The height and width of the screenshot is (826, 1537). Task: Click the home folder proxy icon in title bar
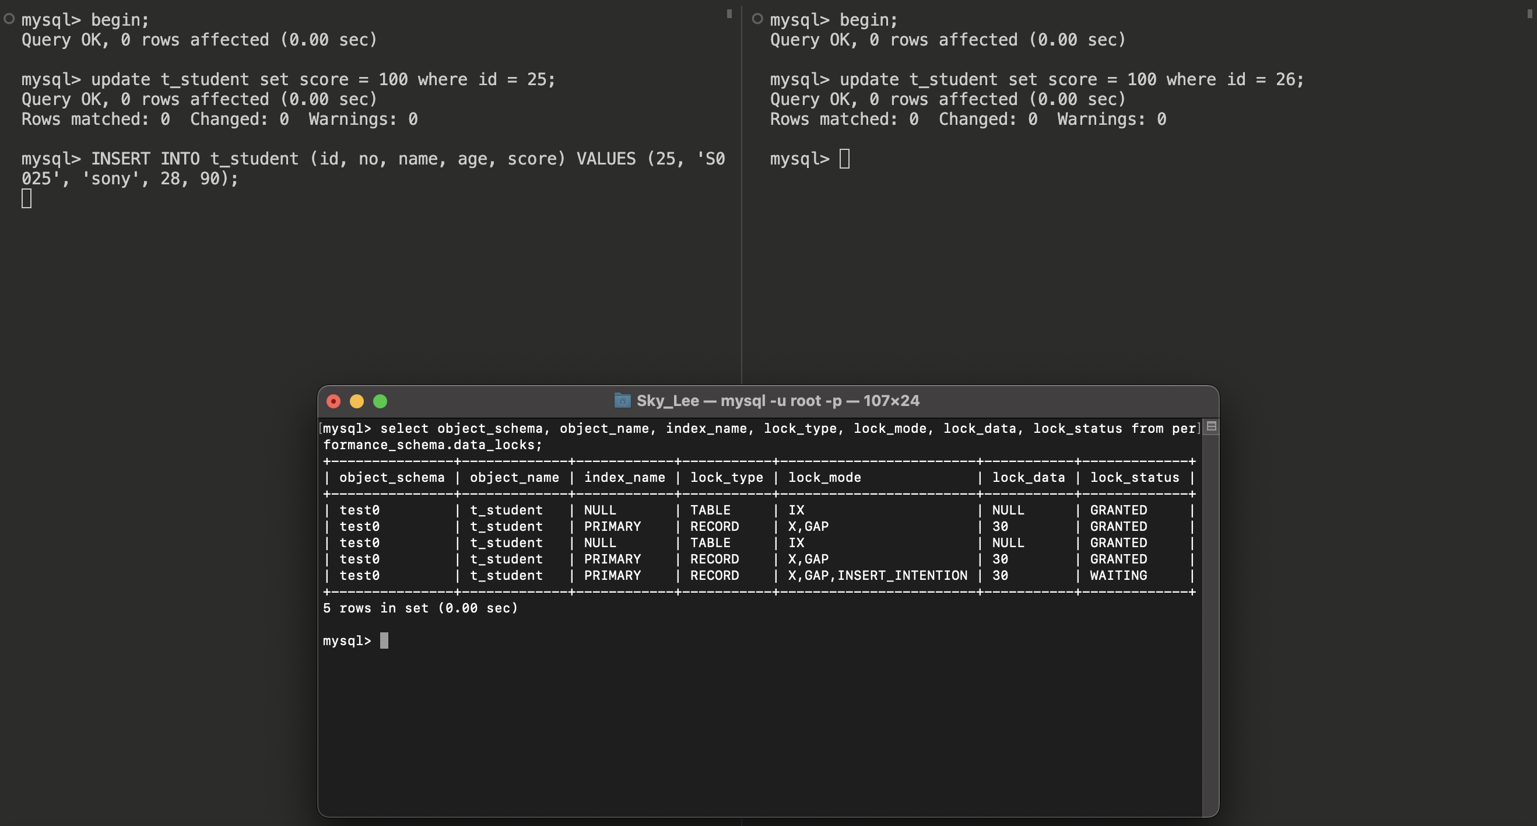coord(622,401)
